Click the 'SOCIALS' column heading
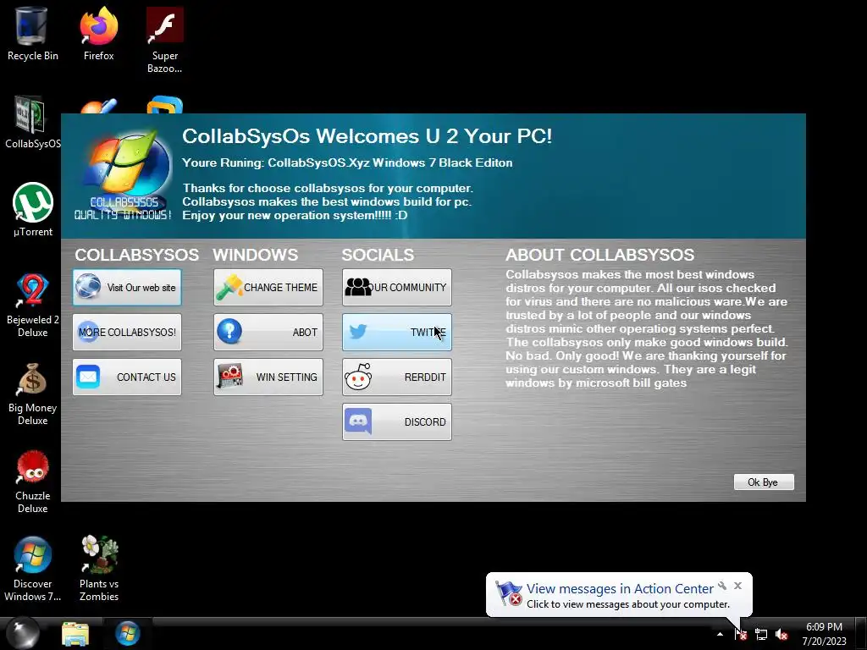Image resolution: width=867 pixels, height=650 pixels. point(378,255)
